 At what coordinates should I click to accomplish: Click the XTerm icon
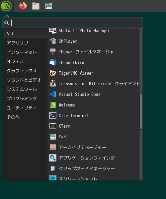pos(53,126)
